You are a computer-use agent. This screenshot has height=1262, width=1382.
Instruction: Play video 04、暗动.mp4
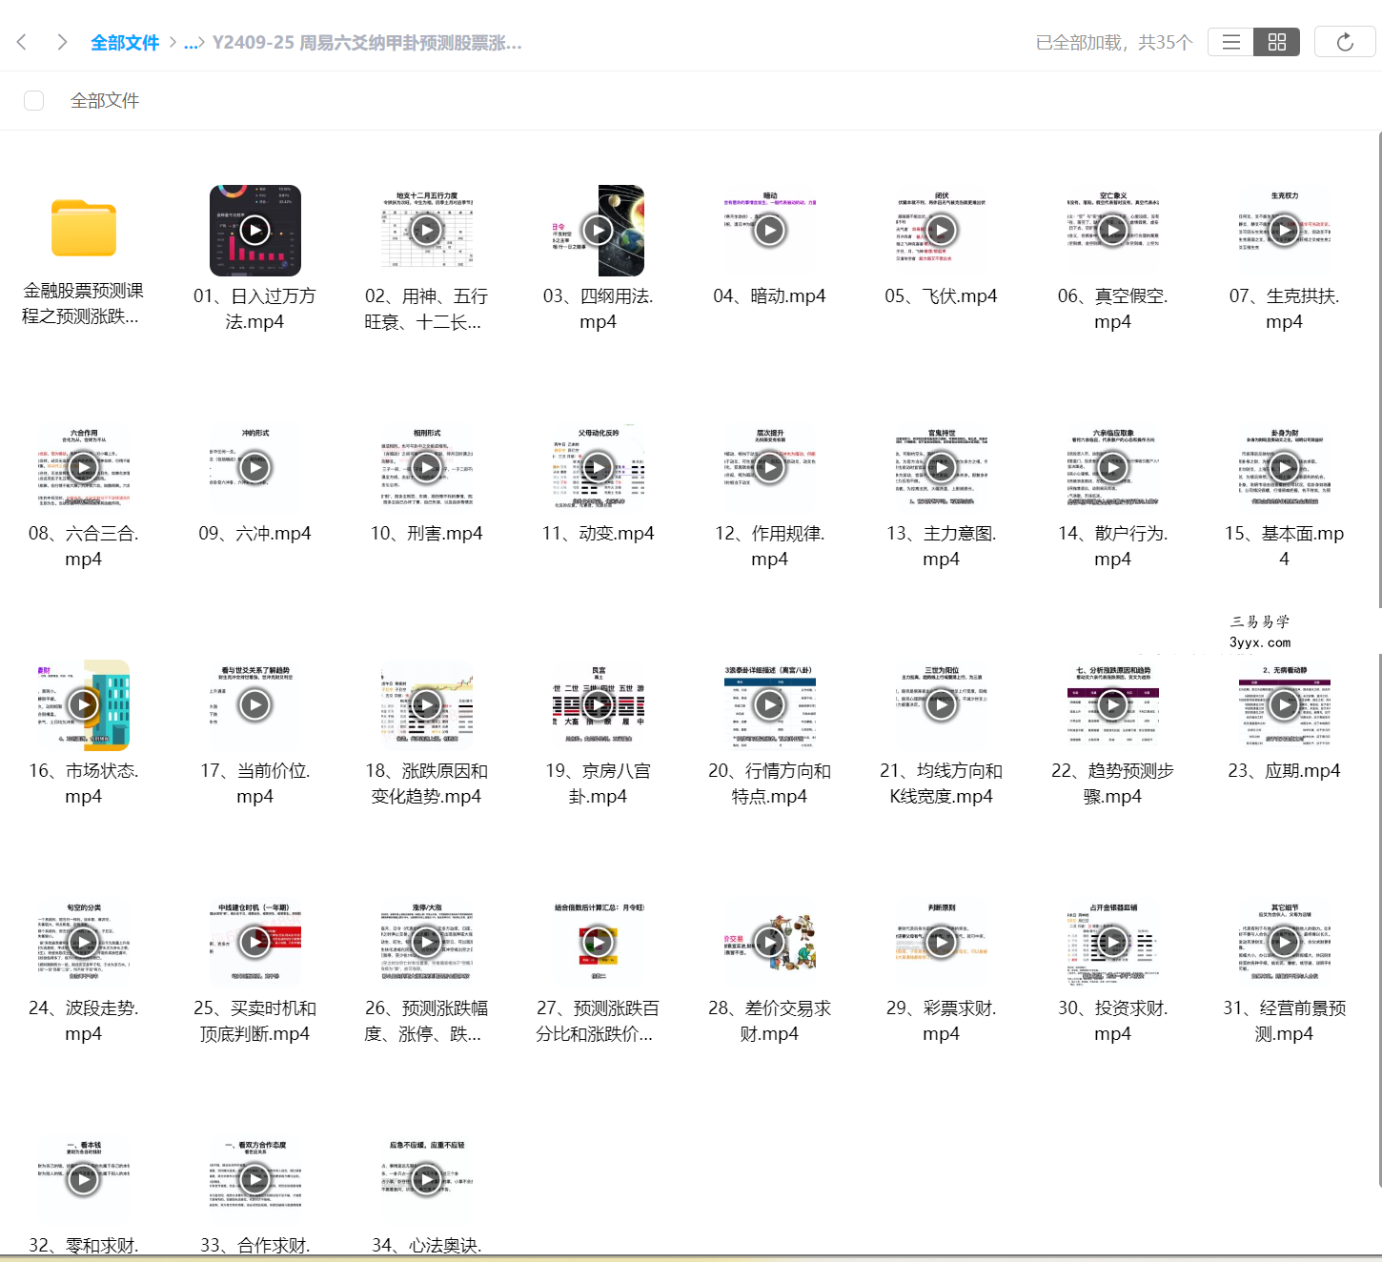coord(769,230)
